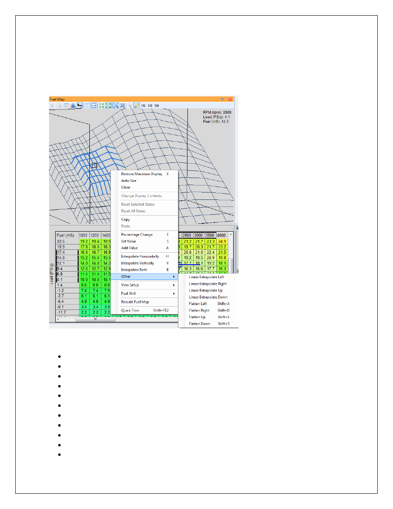This screenshot has height=509, width=393.
Task: Choose Quick Trim menu entry
Action: point(145,310)
